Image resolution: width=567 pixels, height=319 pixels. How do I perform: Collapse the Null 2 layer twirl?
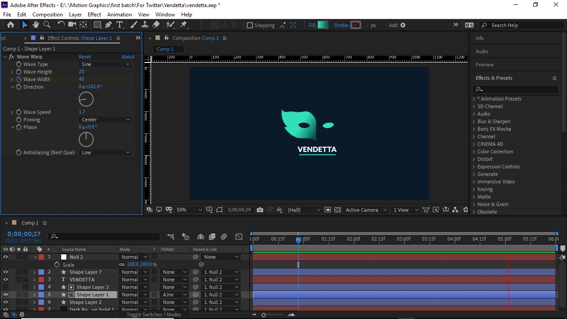[35, 257]
